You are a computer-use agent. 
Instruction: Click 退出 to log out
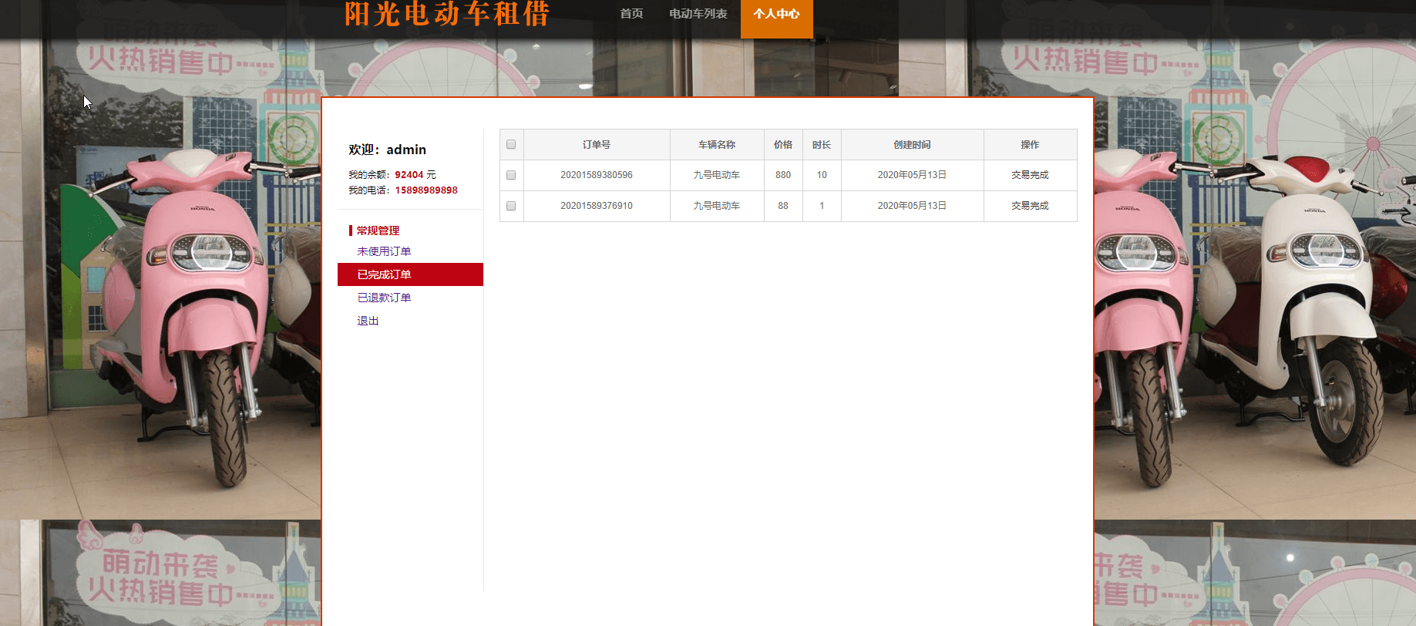368,321
